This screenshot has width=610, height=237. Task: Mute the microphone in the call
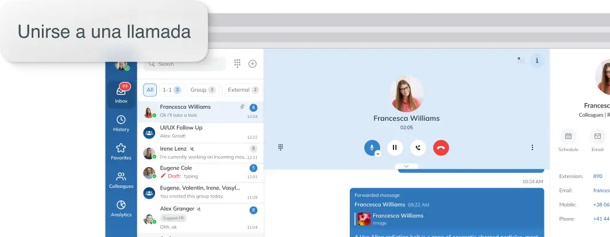click(371, 147)
